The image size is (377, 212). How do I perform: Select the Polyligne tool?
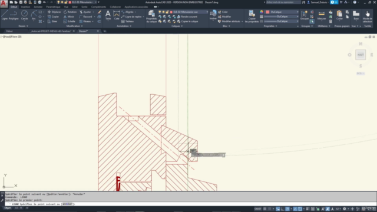14,15
